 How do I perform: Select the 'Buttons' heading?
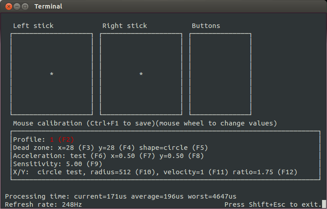click(206, 26)
